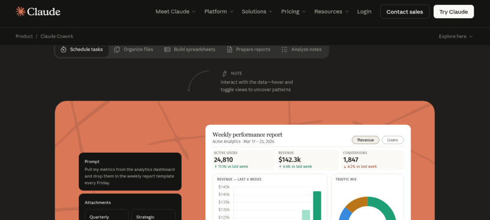Go to Product breadcrumb
This screenshot has height=220, width=490.
(x=24, y=36)
